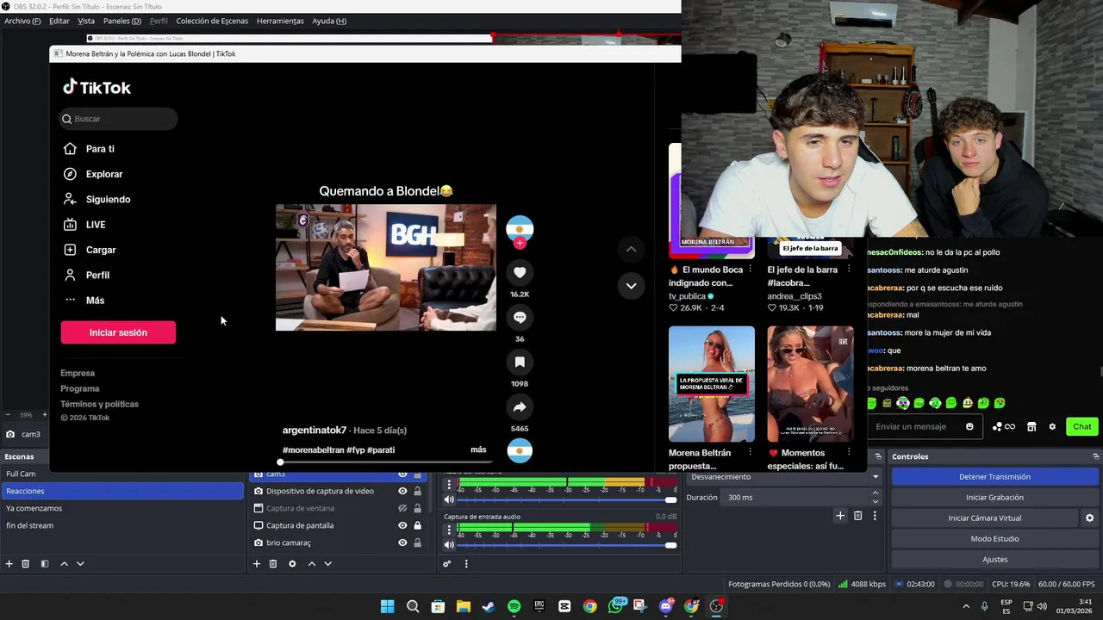1103x620 pixels.
Task: Go to previous TikTok video arrow
Action: click(631, 249)
